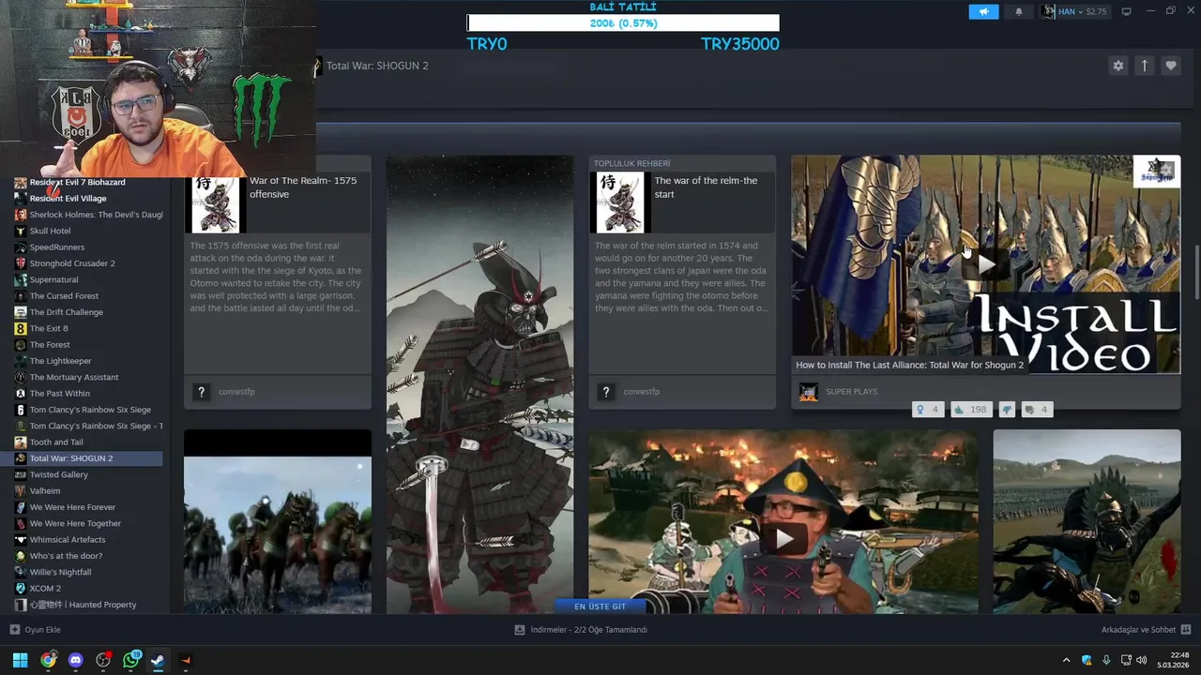This screenshot has height=675, width=1201.
Task: Open WhatsApp from the taskbar
Action: tap(130, 660)
